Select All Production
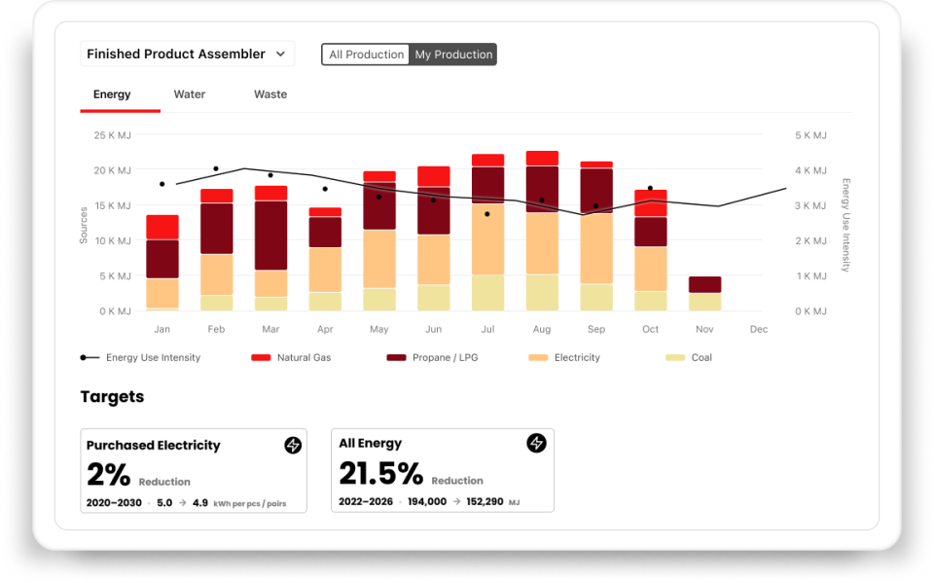 [368, 55]
